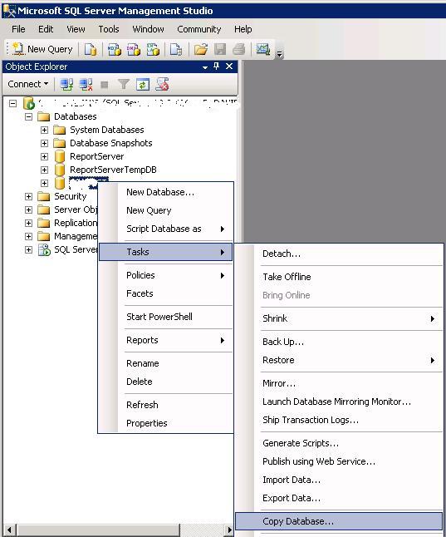Open the Edit menu

(46, 29)
